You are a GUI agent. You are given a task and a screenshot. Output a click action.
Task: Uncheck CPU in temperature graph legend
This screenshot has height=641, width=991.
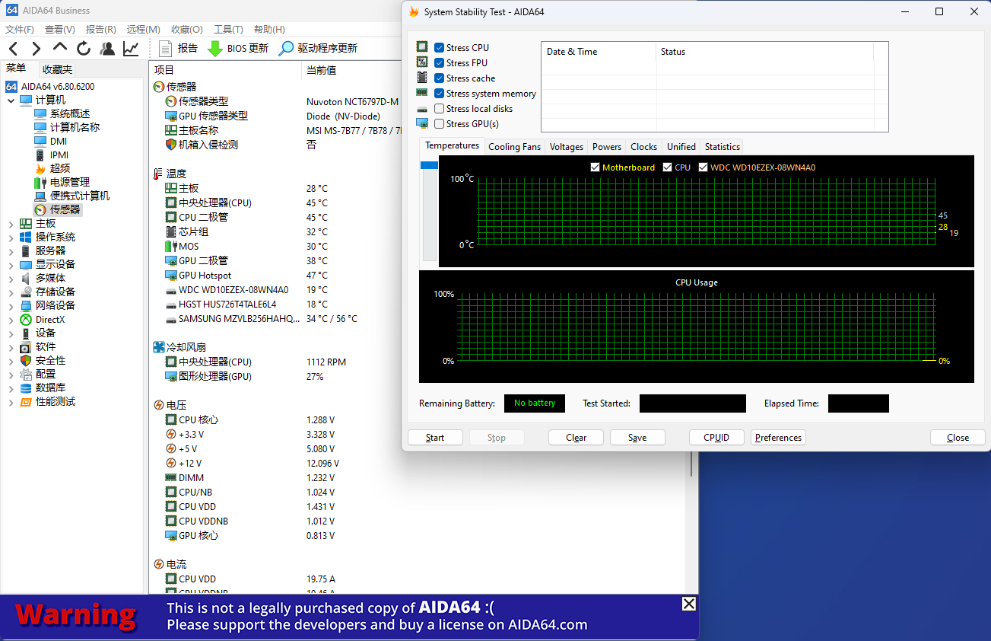pos(667,167)
